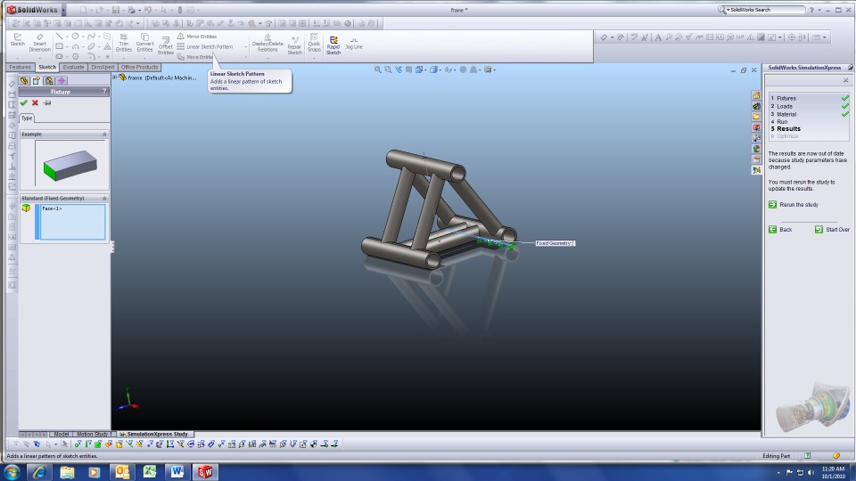Open Excel from the taskbar
This screenshot has width=856, height=481.
150,472
